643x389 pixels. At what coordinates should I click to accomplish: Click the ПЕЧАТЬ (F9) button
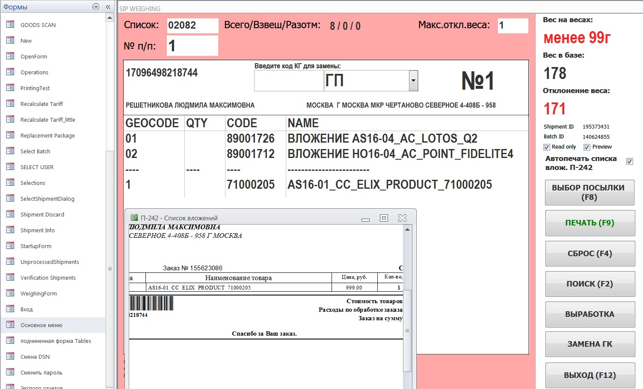pyautogui.click(x=590, y=223)
